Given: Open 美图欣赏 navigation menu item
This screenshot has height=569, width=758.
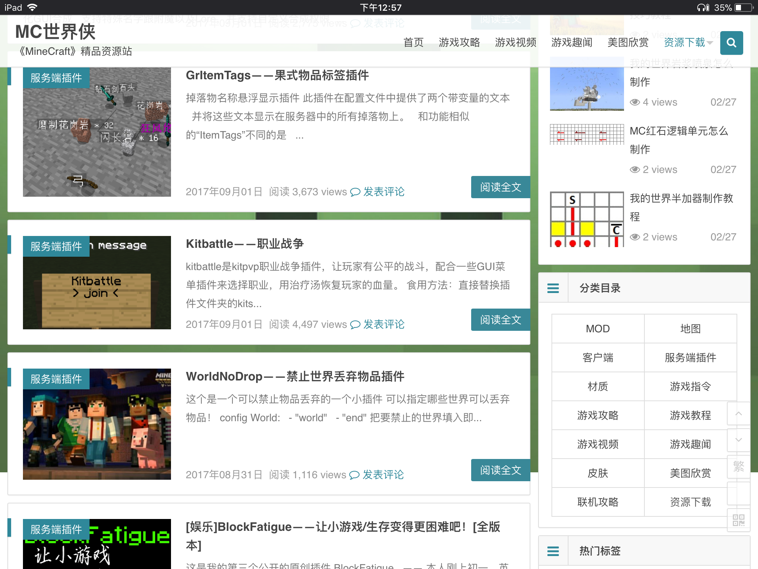Looking at the screenshot, I should (628, 43).
